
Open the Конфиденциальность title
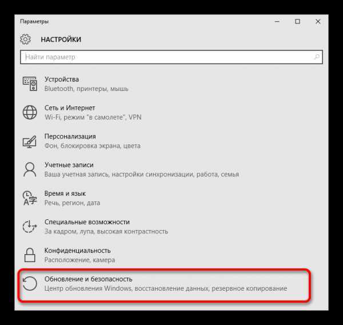click(78, 251)
